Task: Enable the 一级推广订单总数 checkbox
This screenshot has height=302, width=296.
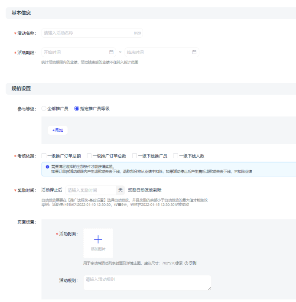Action: coord(89,156)
